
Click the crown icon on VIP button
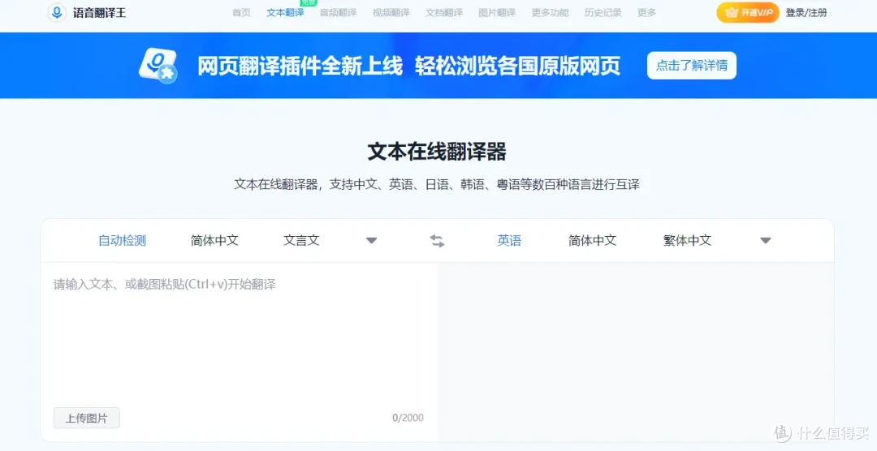click(x=731, y=12)
